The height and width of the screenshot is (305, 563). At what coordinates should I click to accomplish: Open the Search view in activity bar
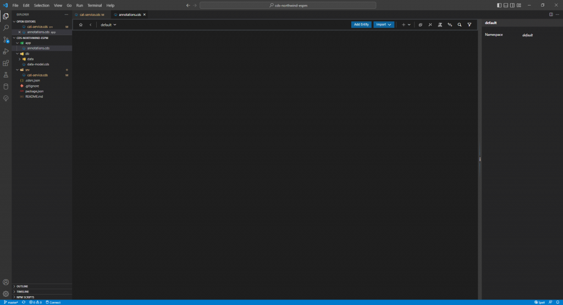pos(5,27)
